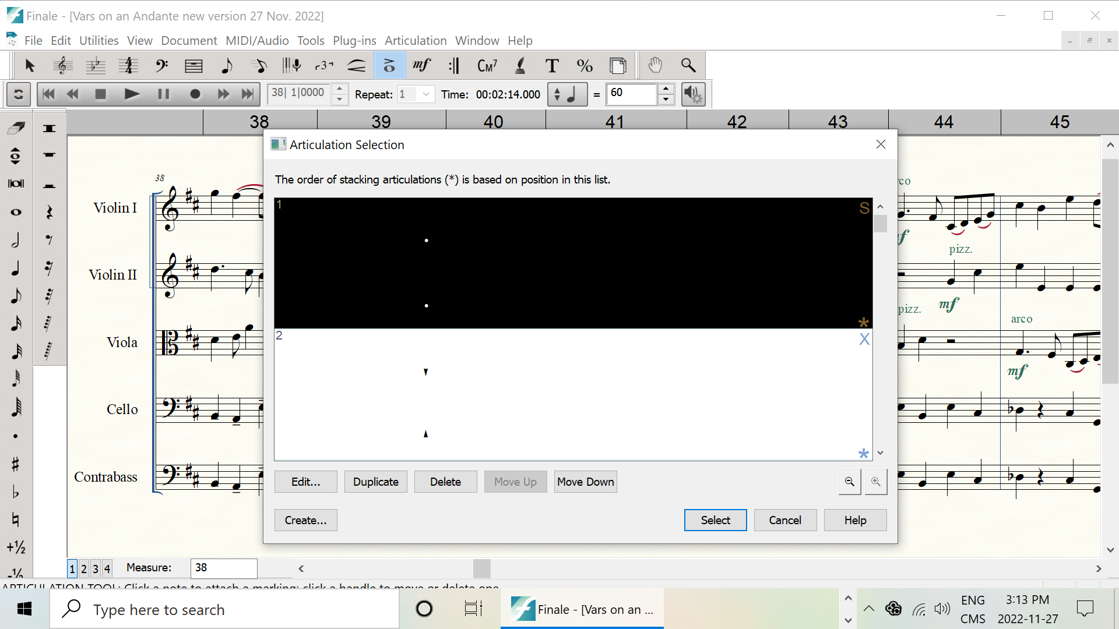Click the Lyrics tool quill icon

tap(520, 65)
